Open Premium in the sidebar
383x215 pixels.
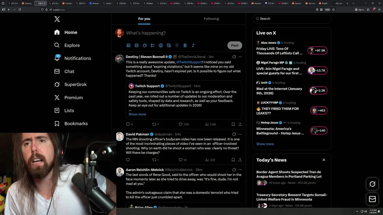coord(69,97)
